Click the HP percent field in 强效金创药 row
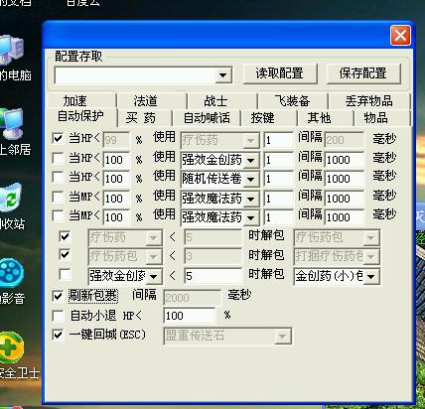The width and height of the screenshot is (425, 409). pyautogui.click(x=116, y=160)
